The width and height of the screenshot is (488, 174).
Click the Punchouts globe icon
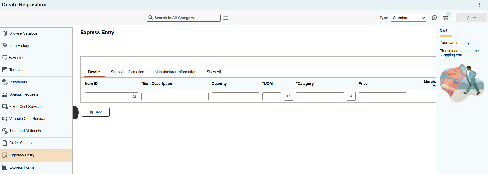5,82
